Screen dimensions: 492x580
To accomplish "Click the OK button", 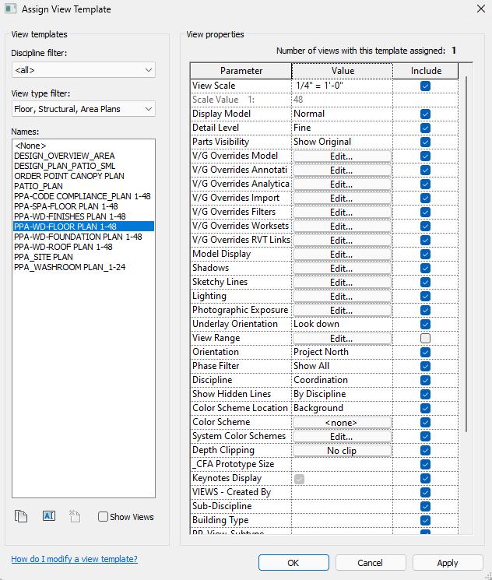I will [x=293, y=563].
